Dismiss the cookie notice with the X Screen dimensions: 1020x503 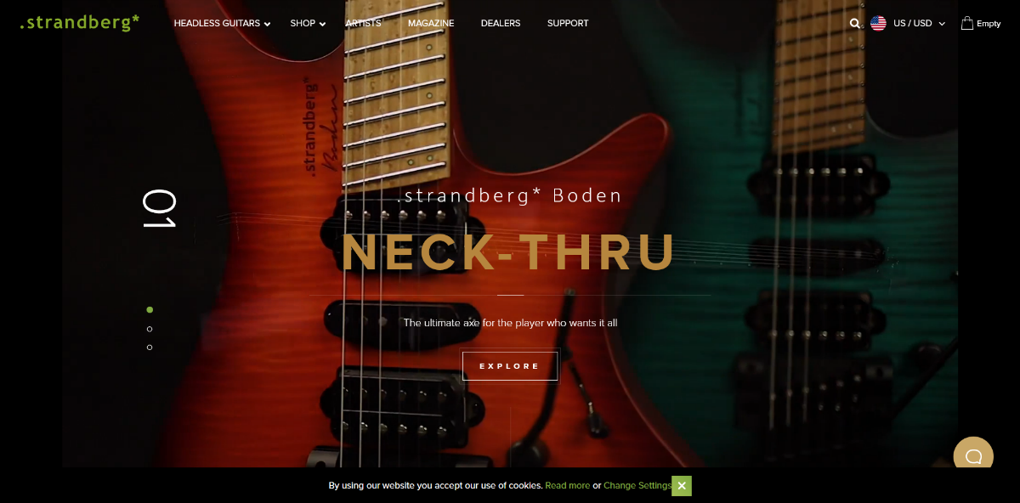(x=682, y=486)
